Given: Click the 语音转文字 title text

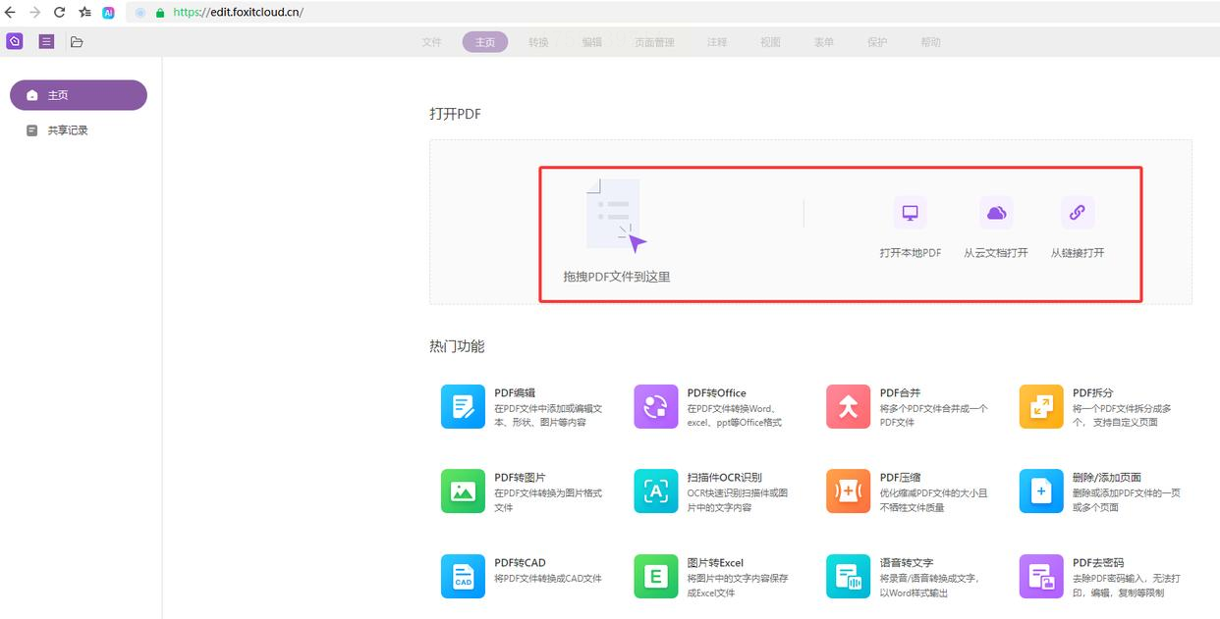Looking at the screenshot, I should pyautogui.click(x=906, y=563).
